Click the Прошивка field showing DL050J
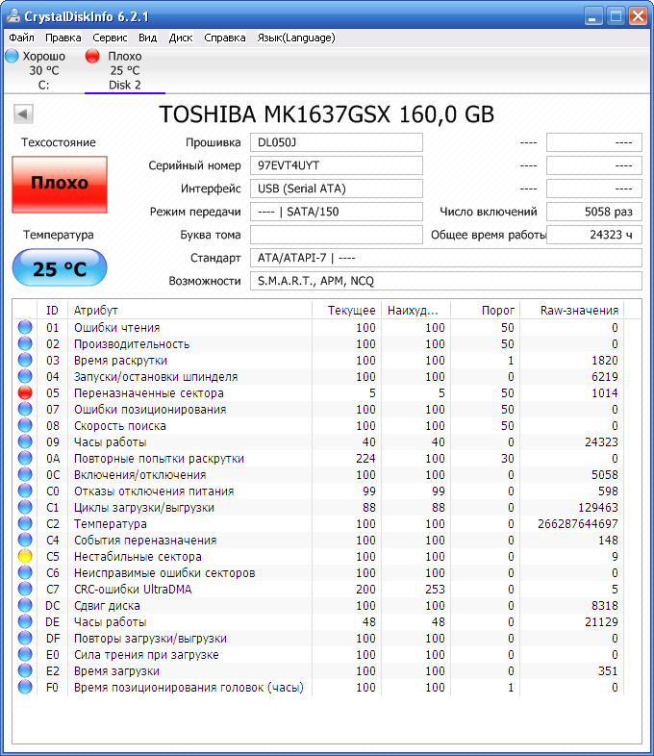Viewport: 654px width, 756px height. point(337,142)
